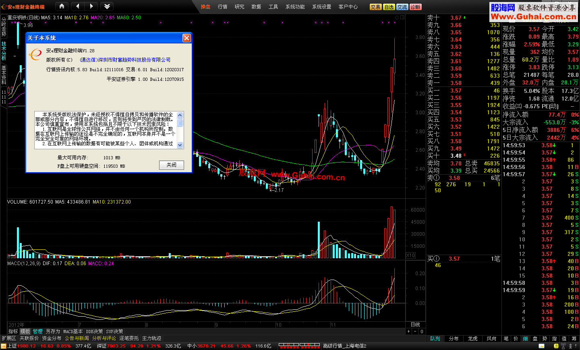Switch to 基本资料 side tab
Viewport: 580px width, 350px height.
tap(4, 75)
